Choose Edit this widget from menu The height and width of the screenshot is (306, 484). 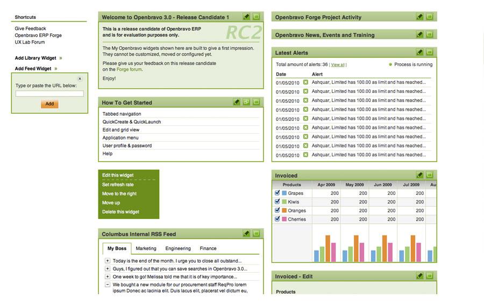point(118,175)
